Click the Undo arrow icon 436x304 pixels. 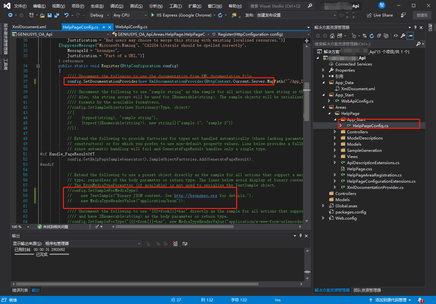(x=67, y=15)
